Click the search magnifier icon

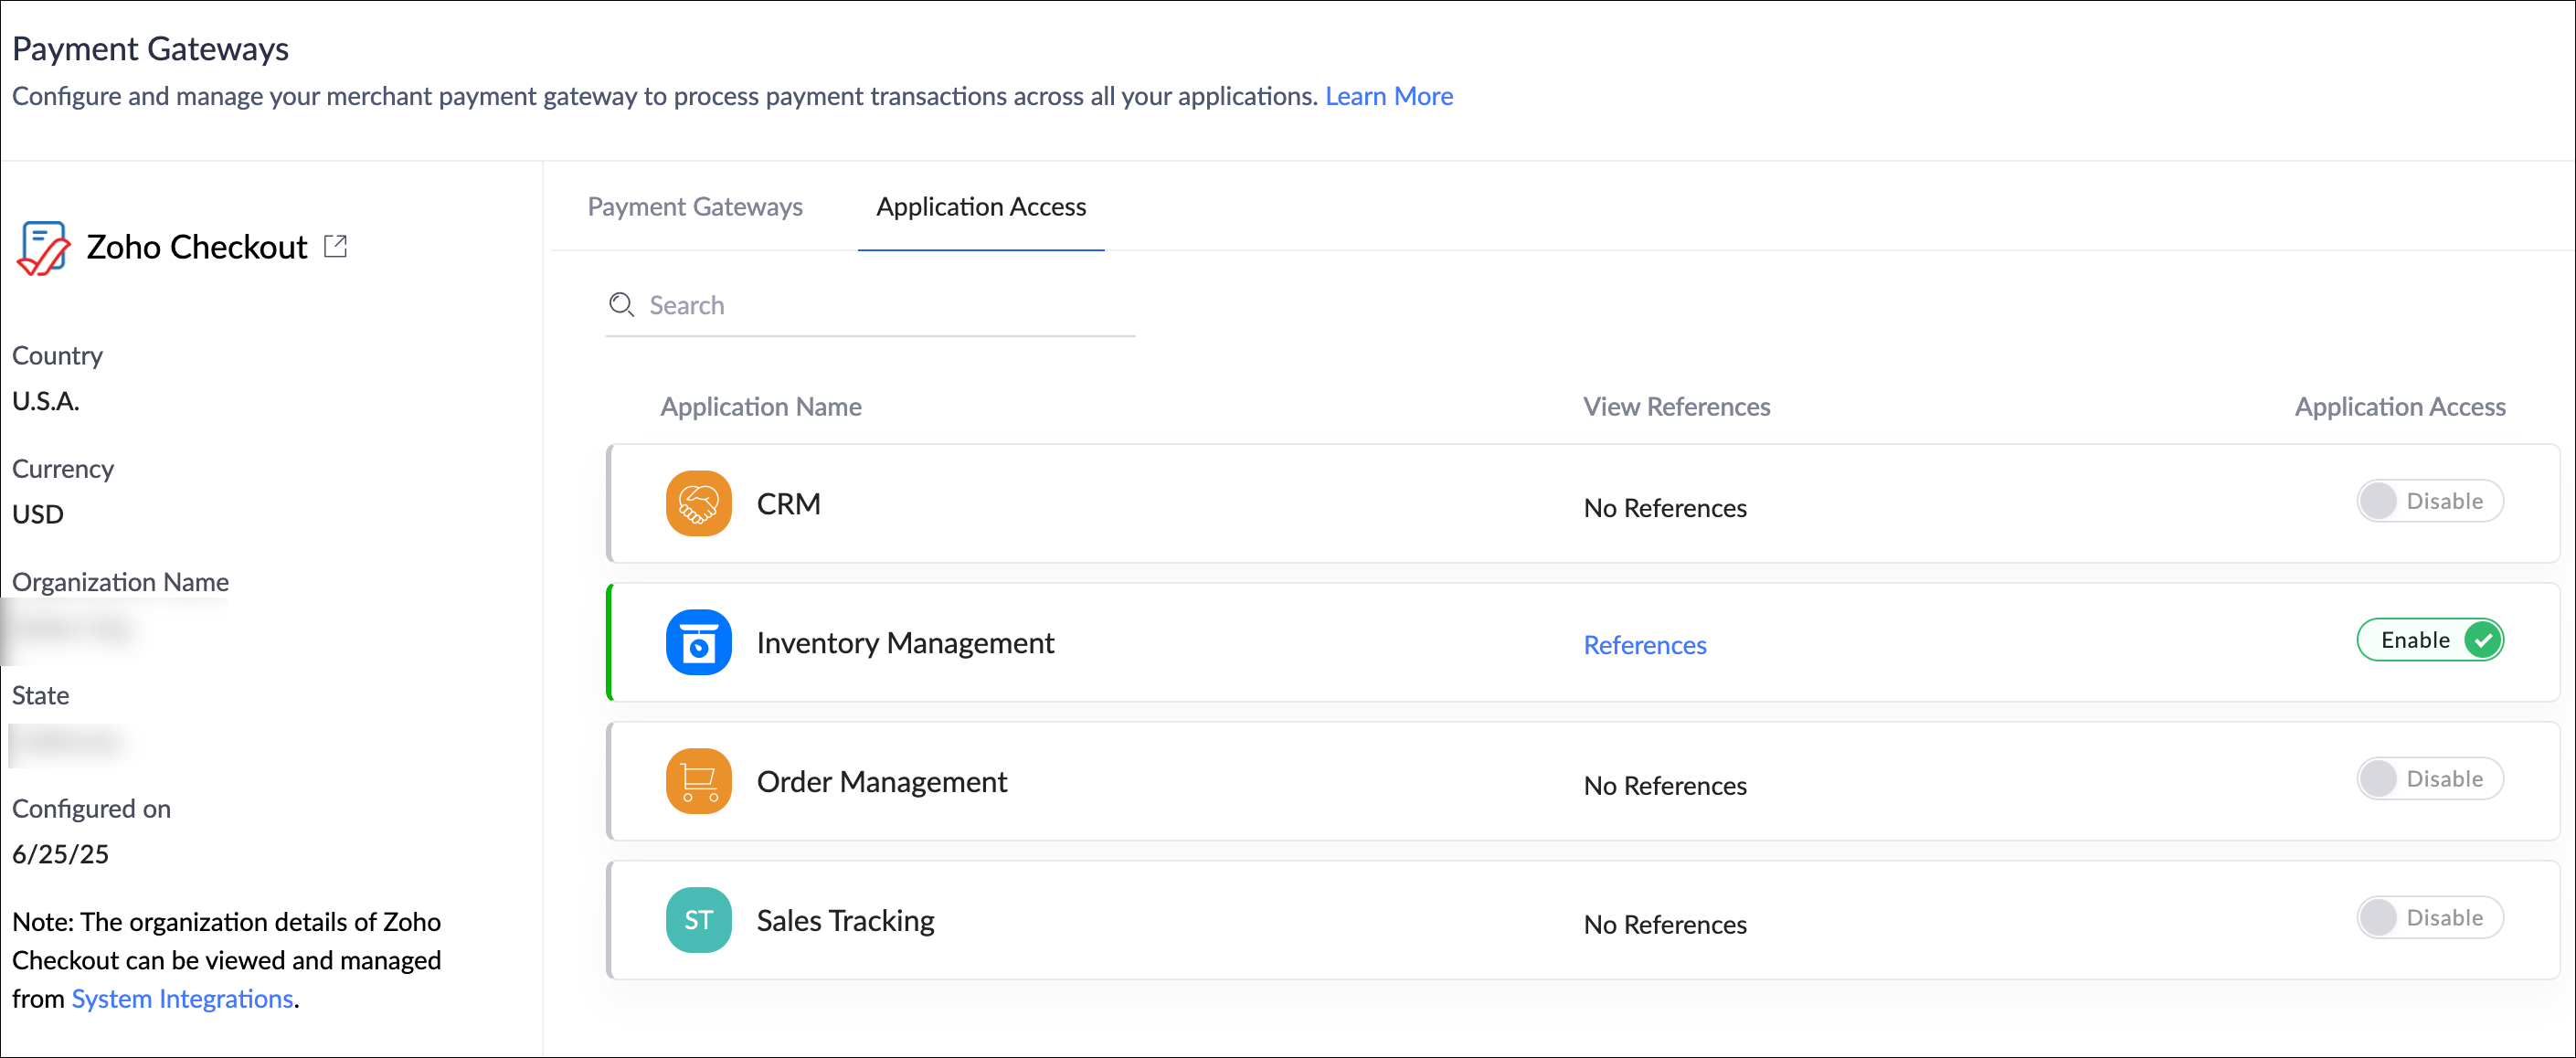(x=621, y=304)
